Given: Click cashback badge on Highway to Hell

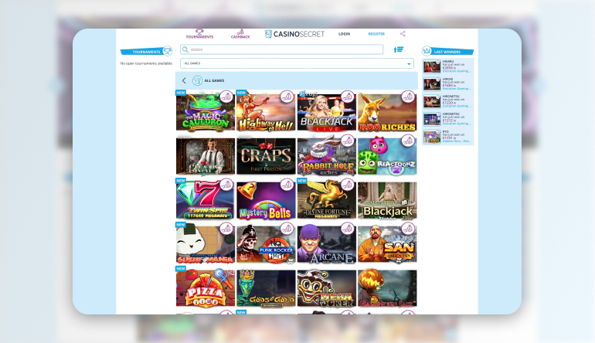Looking at the screenshot, I should pyautogui.click(x=287, y=97).
